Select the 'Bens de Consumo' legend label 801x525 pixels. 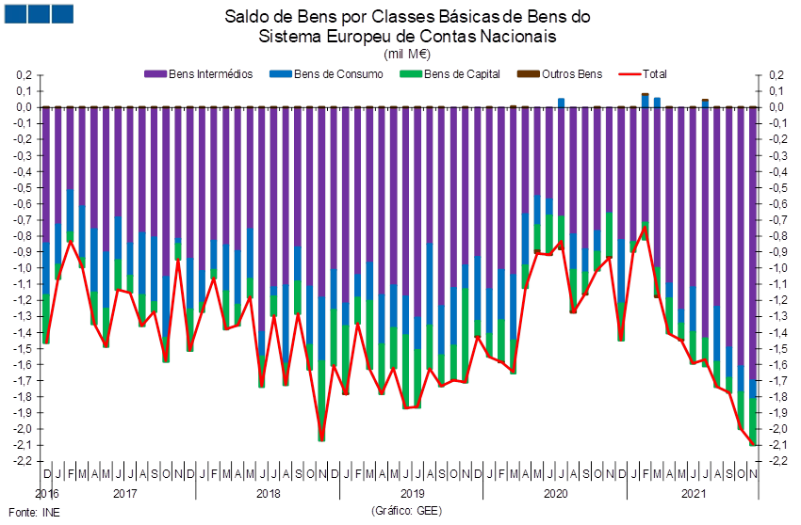[x=338, y=74]
